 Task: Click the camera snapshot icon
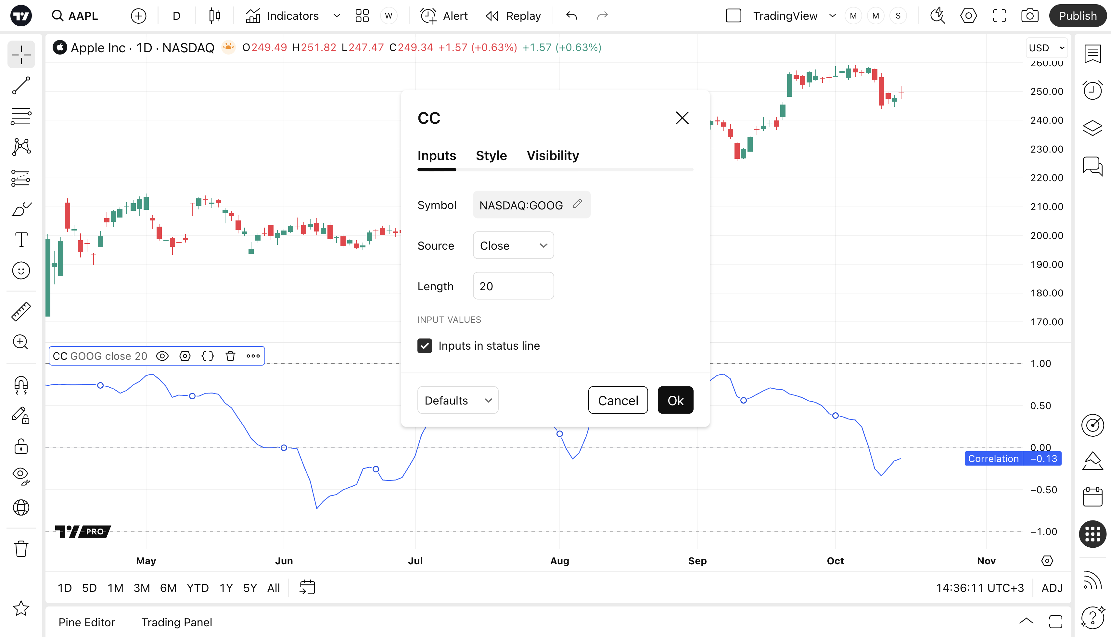coord(1029,16)
